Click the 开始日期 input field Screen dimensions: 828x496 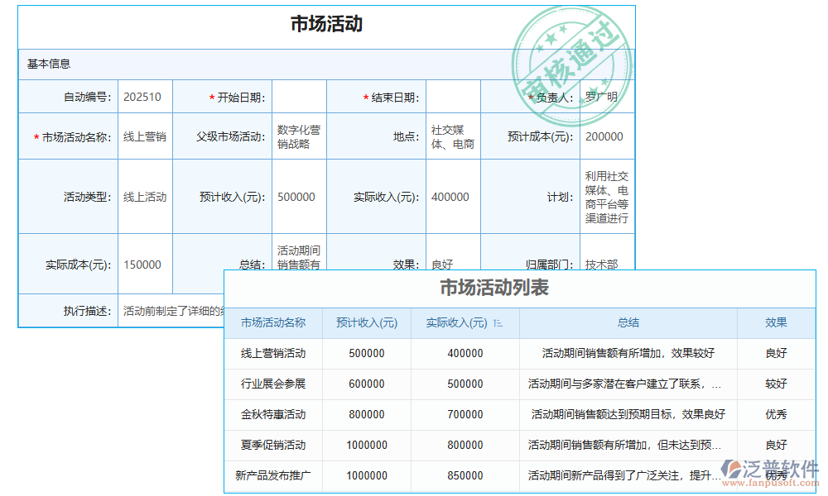point(299,96)
